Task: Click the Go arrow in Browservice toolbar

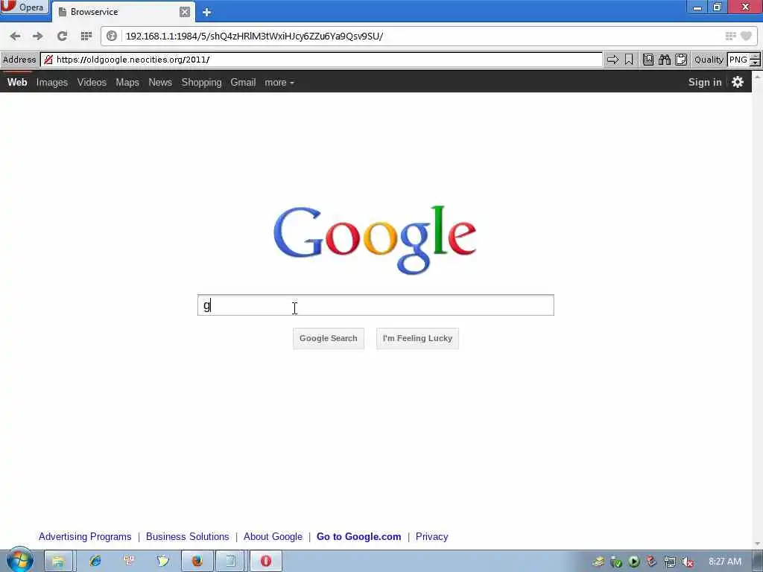Action: coord(612,60)
